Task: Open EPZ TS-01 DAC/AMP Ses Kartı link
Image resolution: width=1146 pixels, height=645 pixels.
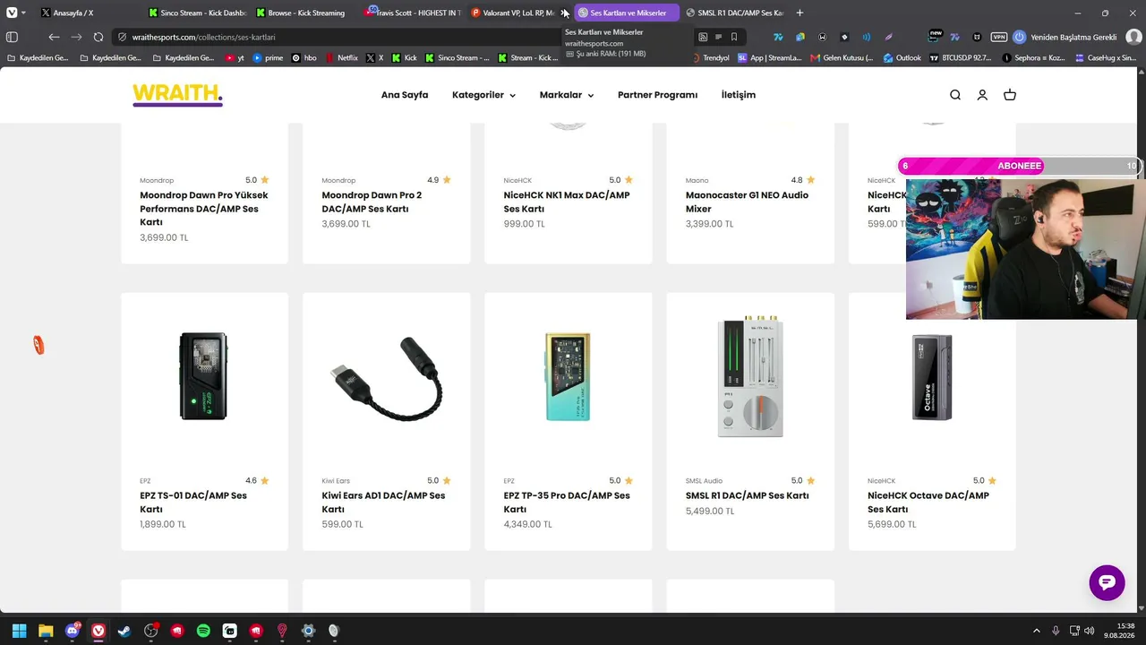Action: tap(193, 503)
